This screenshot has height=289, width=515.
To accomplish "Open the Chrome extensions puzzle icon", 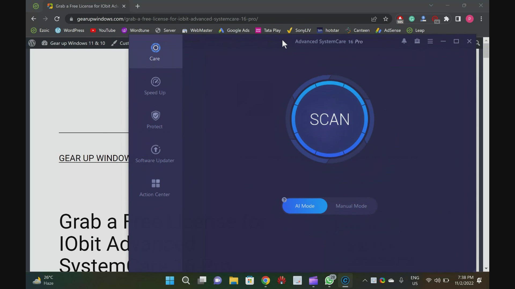I will pyautogui.click(x=447, y=19).
